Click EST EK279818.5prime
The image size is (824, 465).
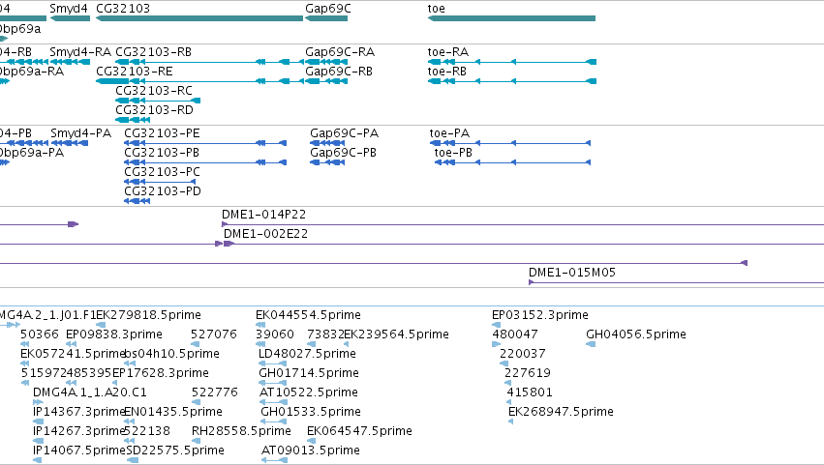149,315
